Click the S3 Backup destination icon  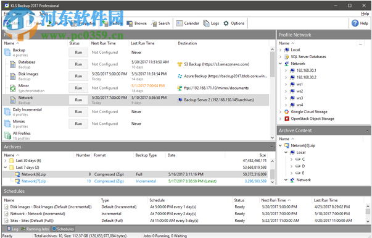click(x=180, y=64)
